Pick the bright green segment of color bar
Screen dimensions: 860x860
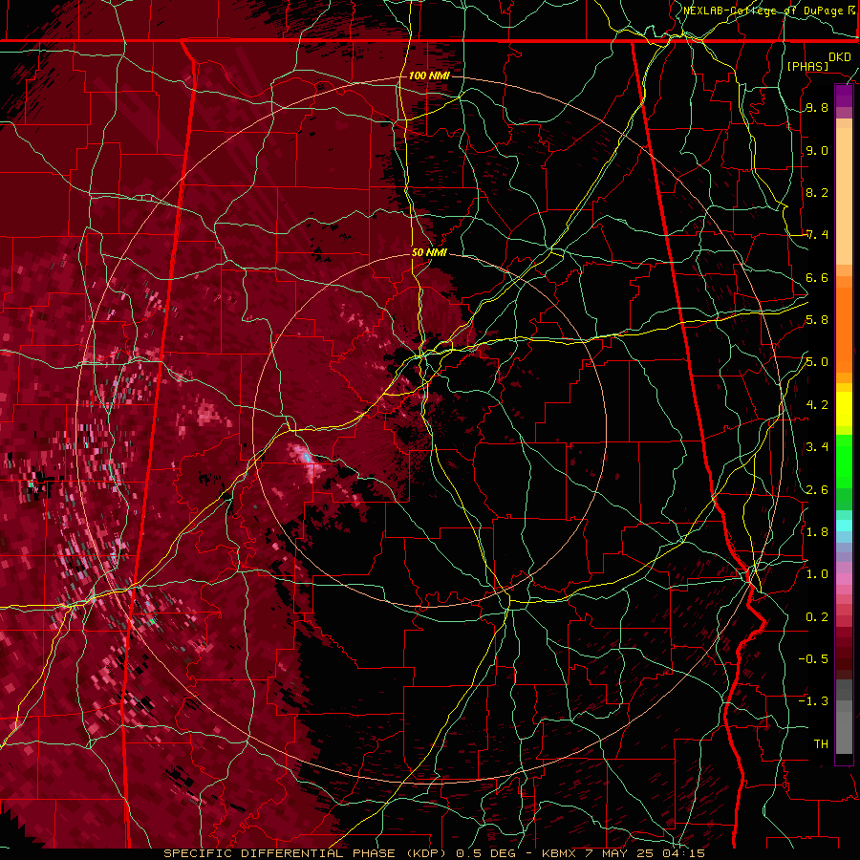click(844, 461)
